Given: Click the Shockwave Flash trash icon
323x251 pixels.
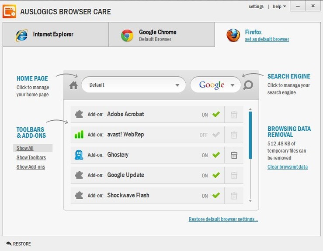Looking at the screenshot, I should 234,196.
